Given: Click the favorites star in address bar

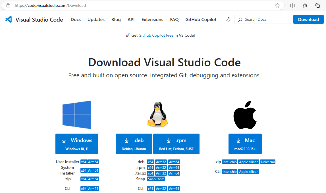Looking at the screenshot, I should coord(277,5).
